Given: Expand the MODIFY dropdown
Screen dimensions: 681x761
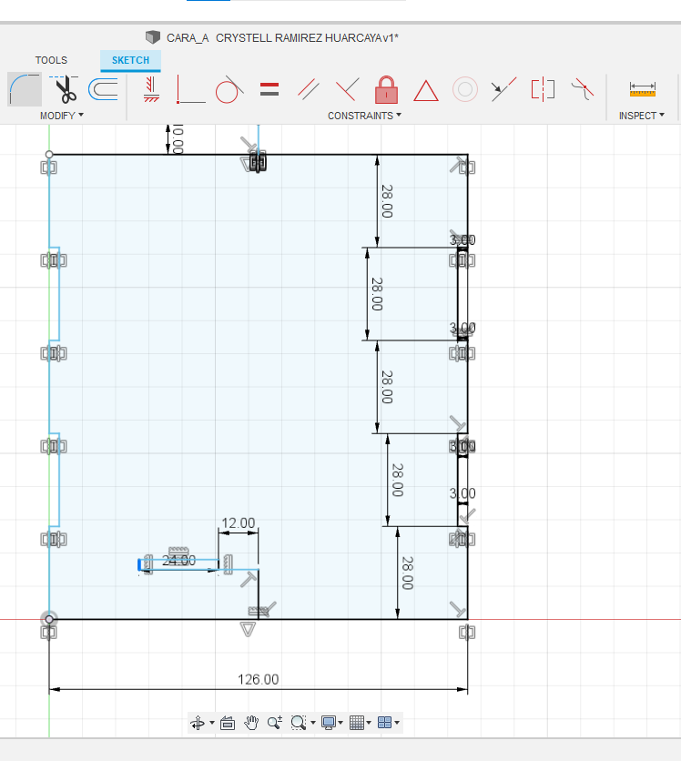Looking at the screenshot, I should 62,116.
